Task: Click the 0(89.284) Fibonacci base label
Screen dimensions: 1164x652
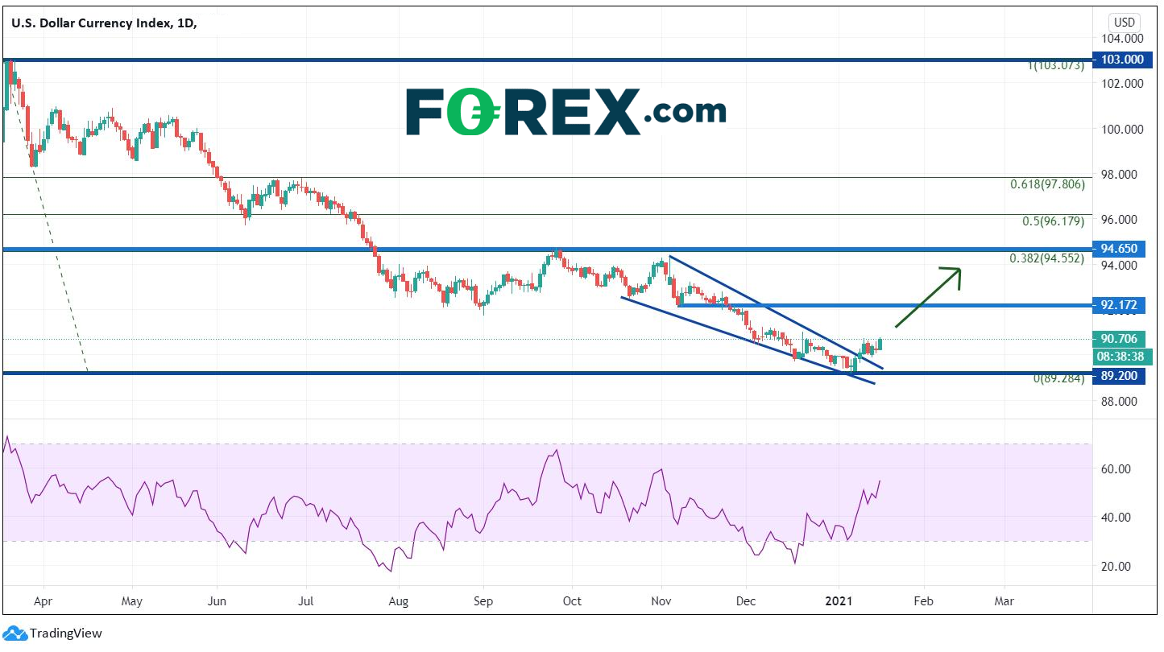Action: tap(1058, 378)
